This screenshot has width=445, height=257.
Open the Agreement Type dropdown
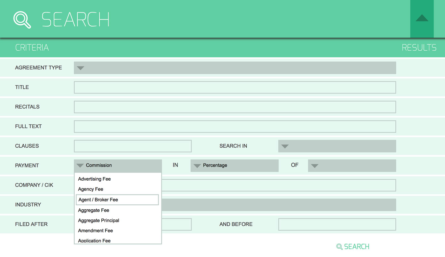(234, 68)
